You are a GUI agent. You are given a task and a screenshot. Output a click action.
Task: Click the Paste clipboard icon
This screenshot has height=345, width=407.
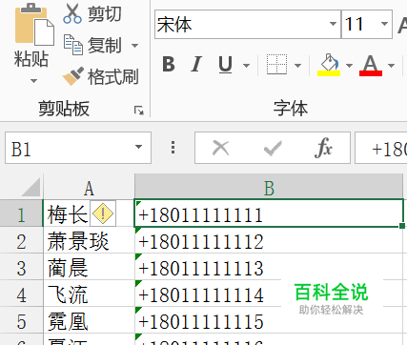click(34, 25)
